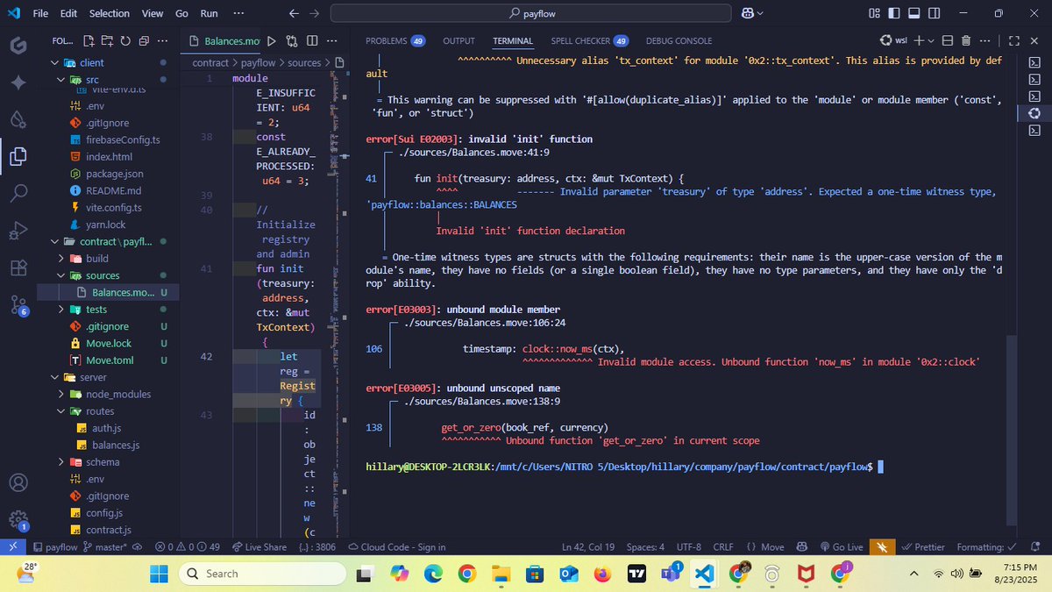Open master branch in status bar
Viewport: 1052px width, 592px height.
[x=105, y=546]
